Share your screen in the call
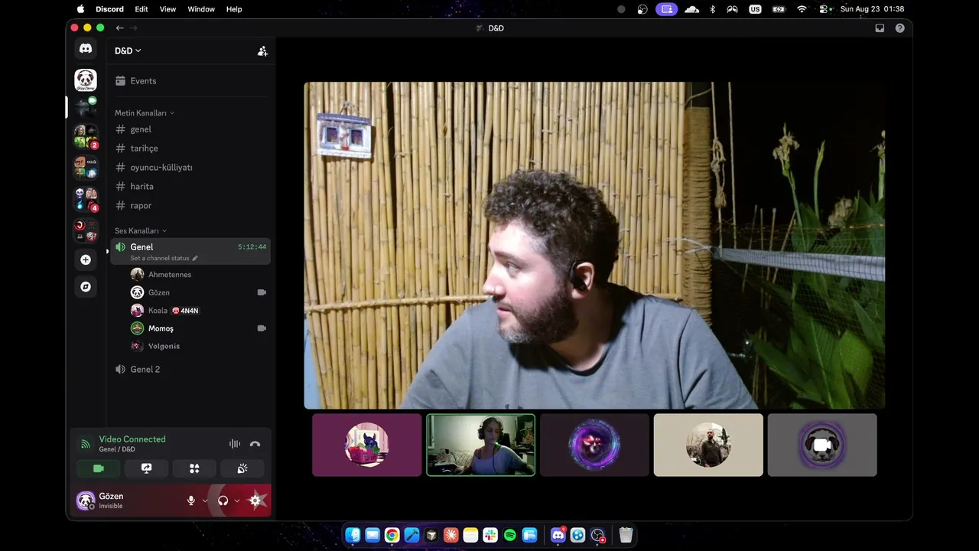Screen dimensions: 979x551 (x=146, y=468)
